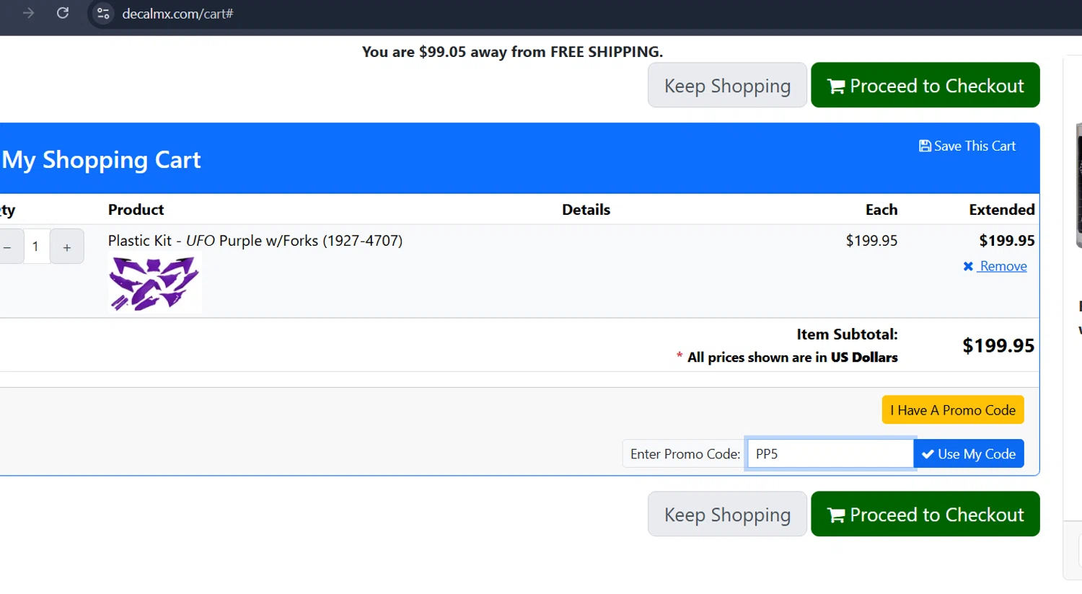This screenshot has width=1082, height=594.
Task: Click the quantity field showing 1
Action: coord(36,247)
